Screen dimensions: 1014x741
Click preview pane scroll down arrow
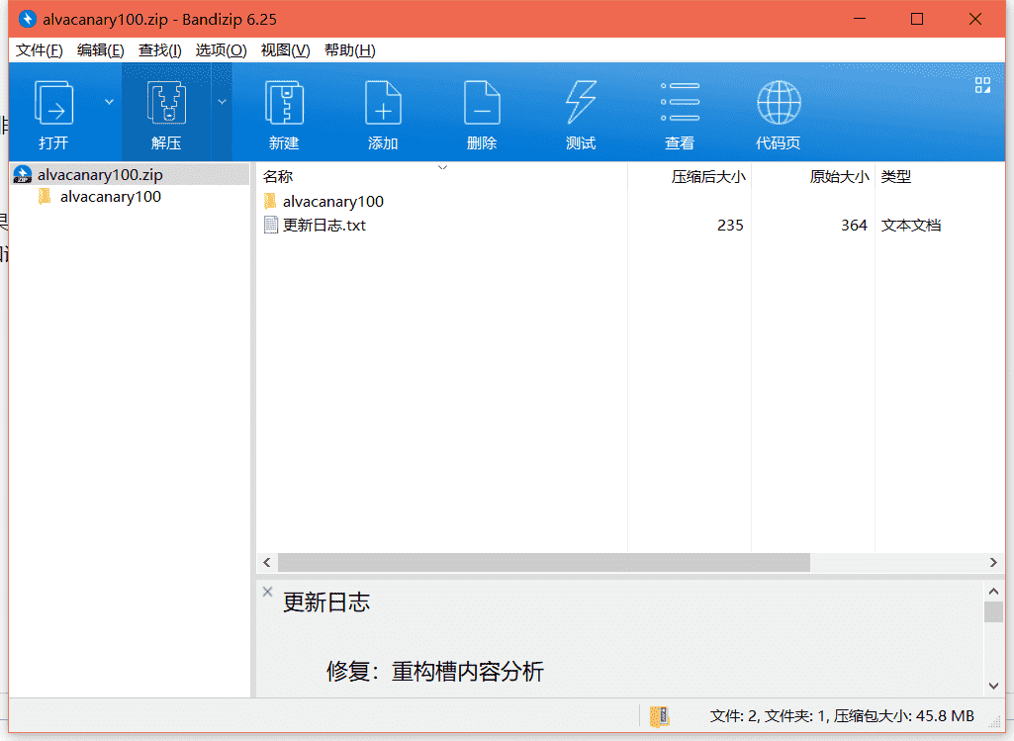tap(994, 686)
